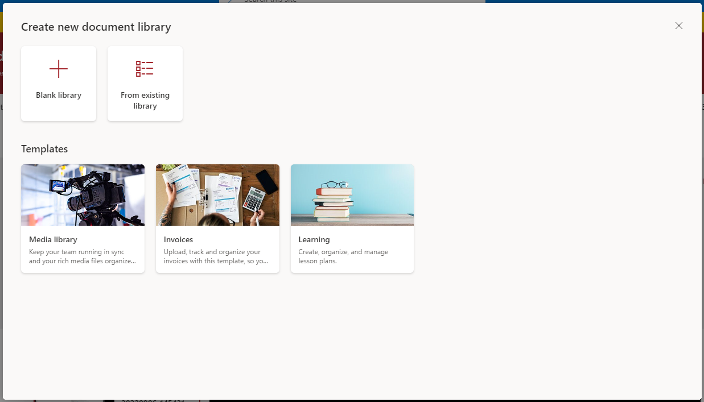Choose the Blank library label
The width and height of the screenshot is (704, 402).
tap(59, 96)
